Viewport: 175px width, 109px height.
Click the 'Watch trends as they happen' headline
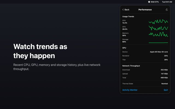click(40, 51)
